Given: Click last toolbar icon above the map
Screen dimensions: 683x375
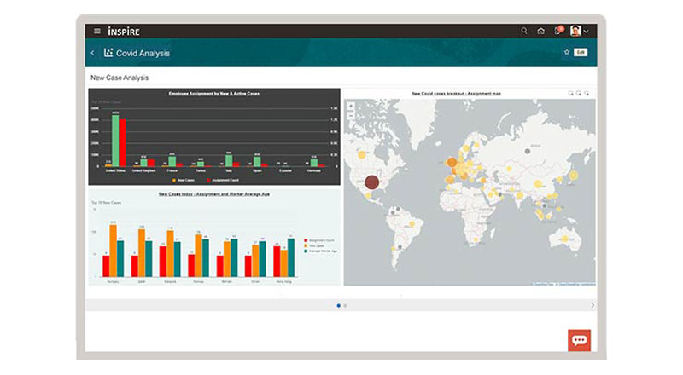Looking at the screenshot, I should tap(587, 93).
